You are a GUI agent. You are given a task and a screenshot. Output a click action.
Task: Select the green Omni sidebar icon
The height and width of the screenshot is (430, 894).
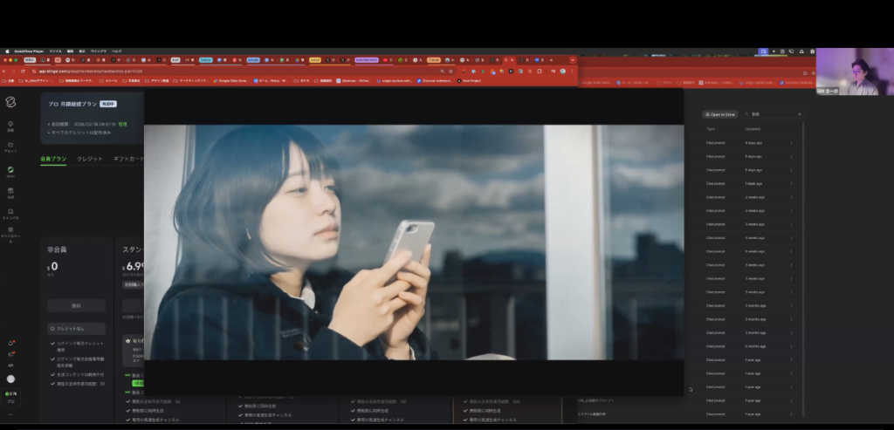pos(10,171)
